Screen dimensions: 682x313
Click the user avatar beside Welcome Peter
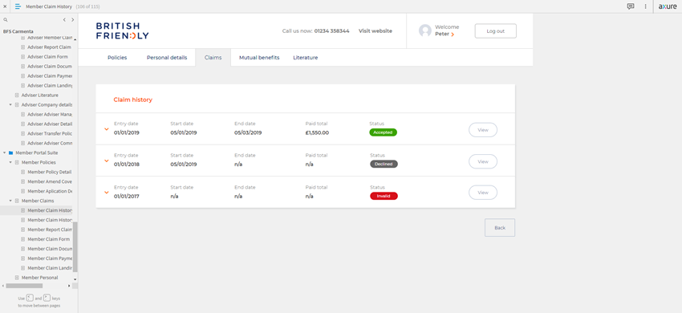(425, 30)
